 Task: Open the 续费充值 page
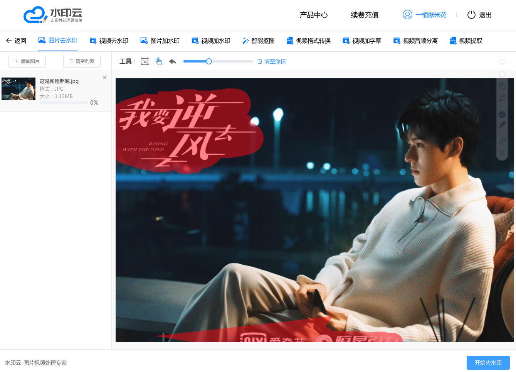(365, 15)
